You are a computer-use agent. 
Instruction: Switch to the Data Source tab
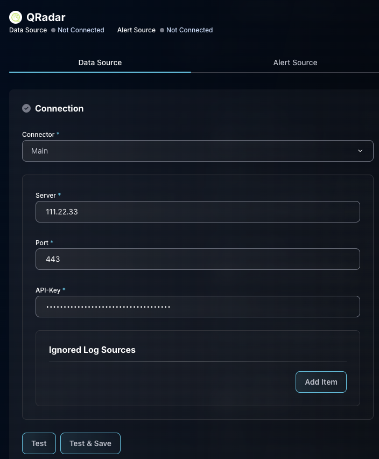tap(100, 62)
